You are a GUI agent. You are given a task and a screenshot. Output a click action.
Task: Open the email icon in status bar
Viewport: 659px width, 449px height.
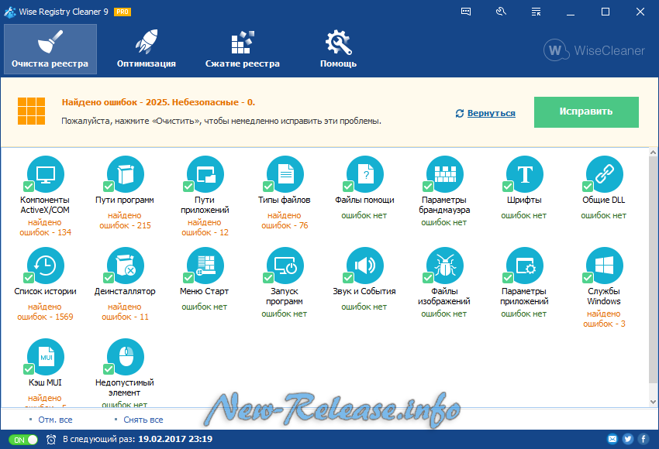tap(612, 439)
